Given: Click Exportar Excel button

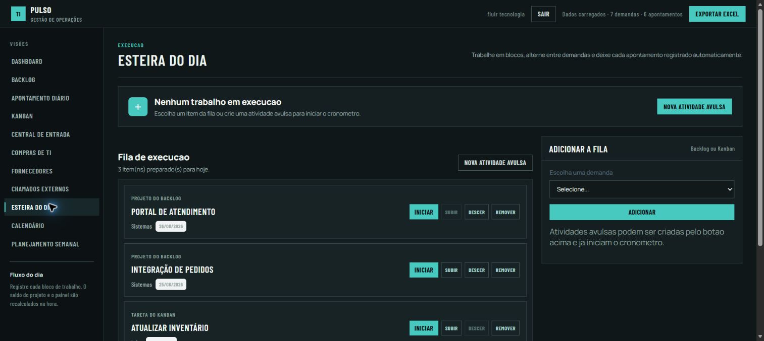Looking at the screenshot, I should pyautogui.click(x=717, y=14).
